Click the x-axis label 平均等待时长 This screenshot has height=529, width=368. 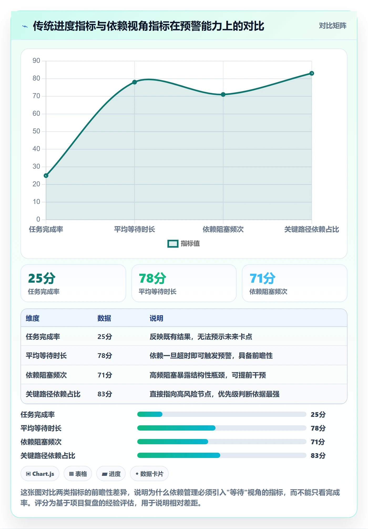[x=135, y=229]
